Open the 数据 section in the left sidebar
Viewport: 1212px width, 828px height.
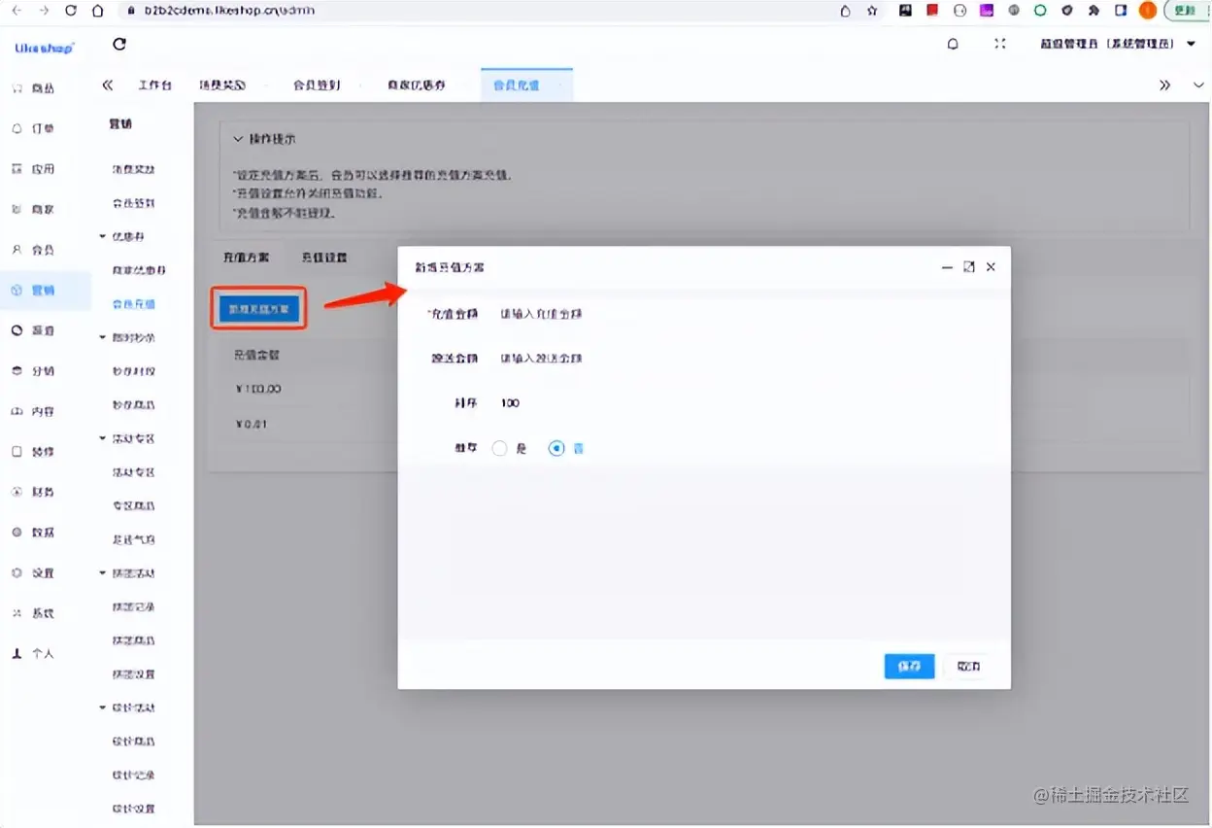(x=34, y=533)
